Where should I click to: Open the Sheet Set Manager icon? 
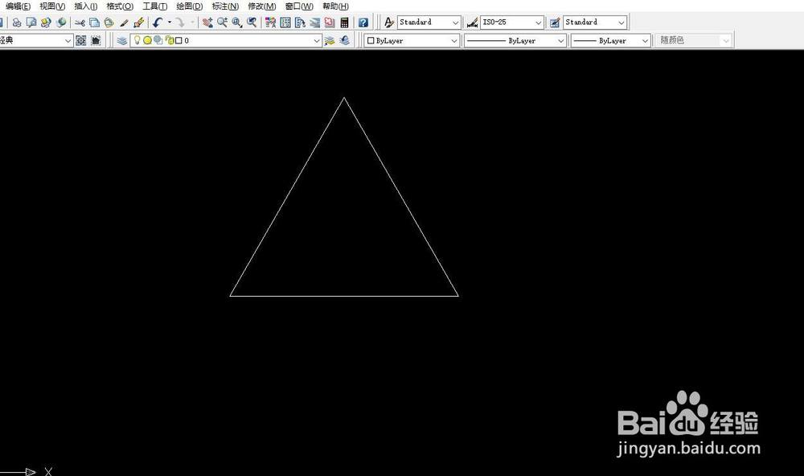pos(315,23)
